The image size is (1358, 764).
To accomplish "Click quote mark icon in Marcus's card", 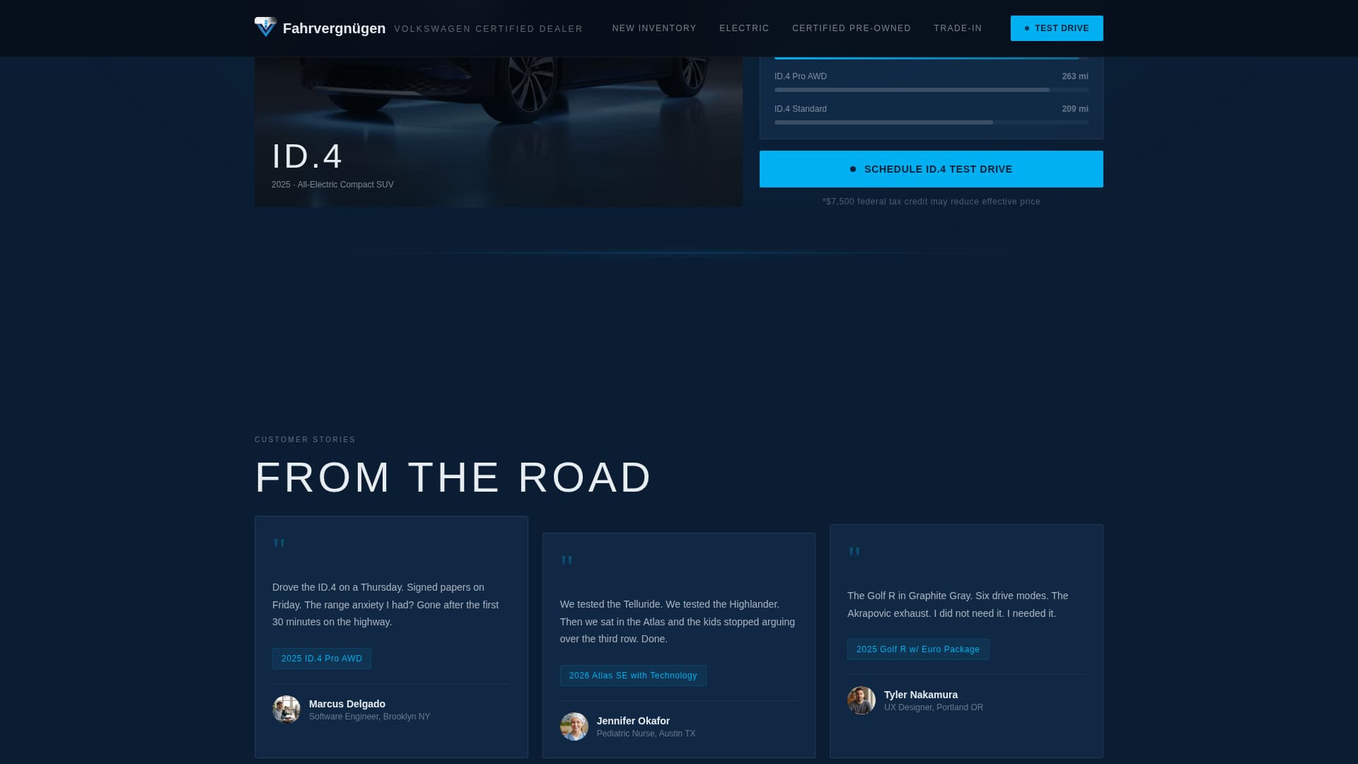I will pos(279,545).
